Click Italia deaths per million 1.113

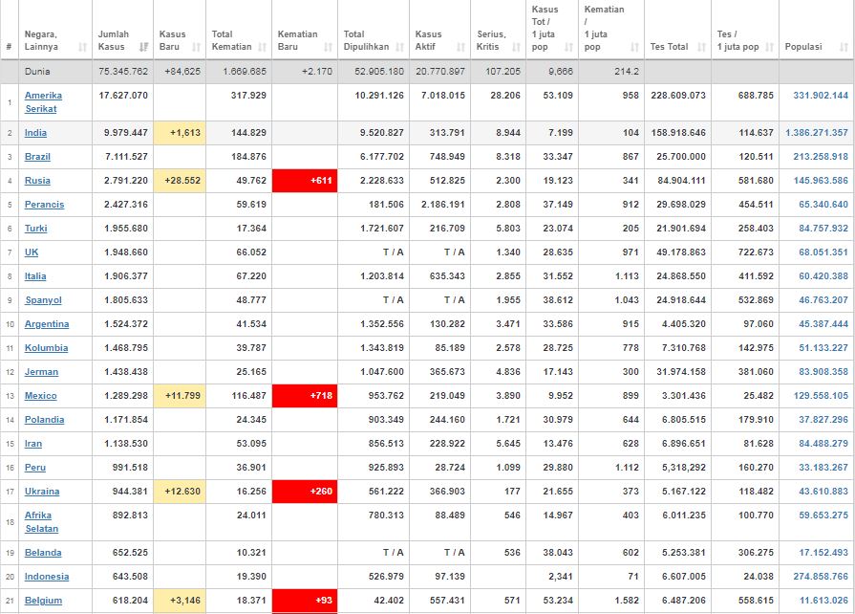[x=627, y=276]
